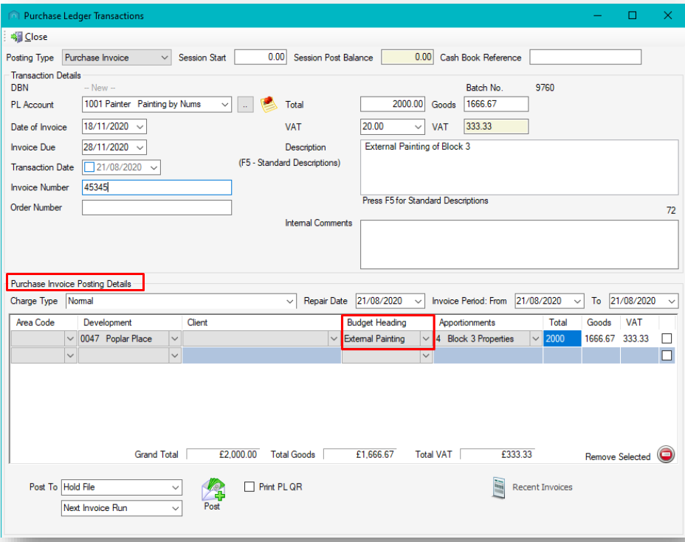Click the VAT amount 333.33 field

[x=496, y=127]
